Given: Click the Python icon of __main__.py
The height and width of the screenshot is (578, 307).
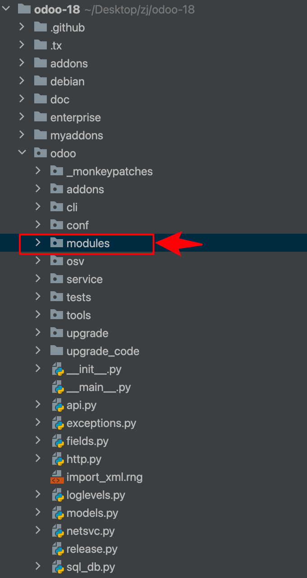Looking at the screenshot, I should pos(57,387).
